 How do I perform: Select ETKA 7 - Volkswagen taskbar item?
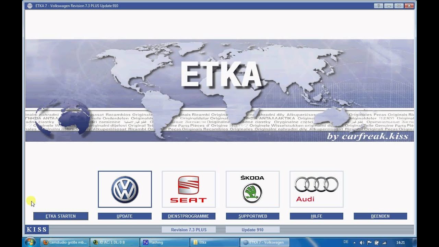point(265,242)
